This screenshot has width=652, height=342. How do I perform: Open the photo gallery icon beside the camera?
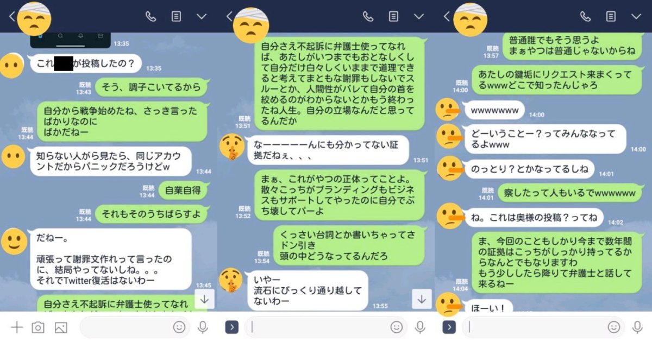[61, 327]
